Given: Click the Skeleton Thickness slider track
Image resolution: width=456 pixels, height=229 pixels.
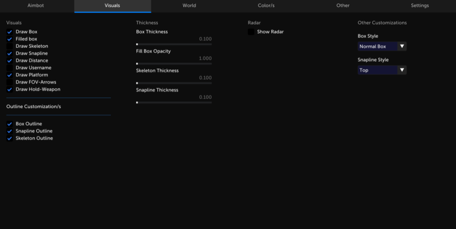Looking at the screenshot, I should pyautogui.click(x=174, y=83).
